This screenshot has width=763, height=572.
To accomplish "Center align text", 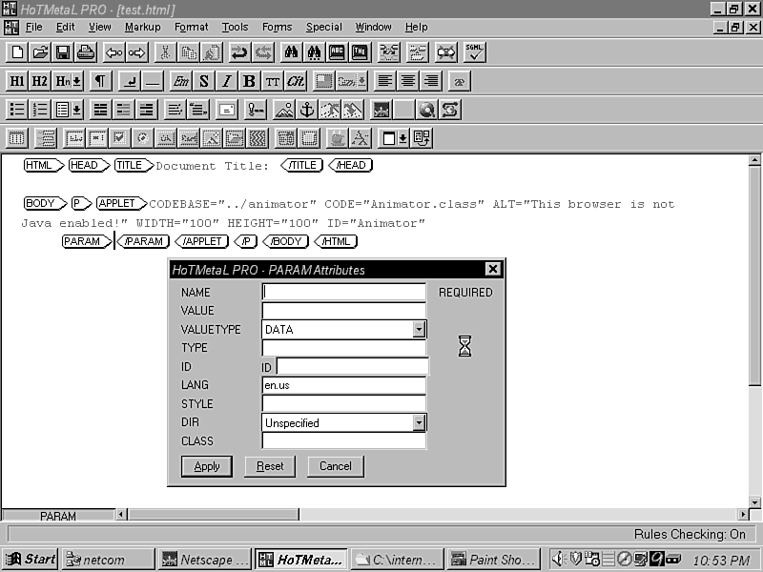I will [x=408, y=81].
